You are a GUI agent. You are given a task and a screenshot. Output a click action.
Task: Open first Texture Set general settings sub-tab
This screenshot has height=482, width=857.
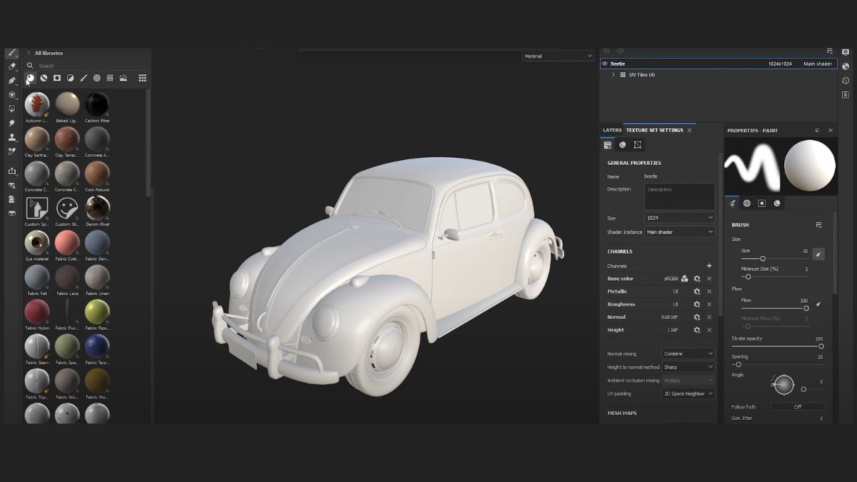(608, 145)
